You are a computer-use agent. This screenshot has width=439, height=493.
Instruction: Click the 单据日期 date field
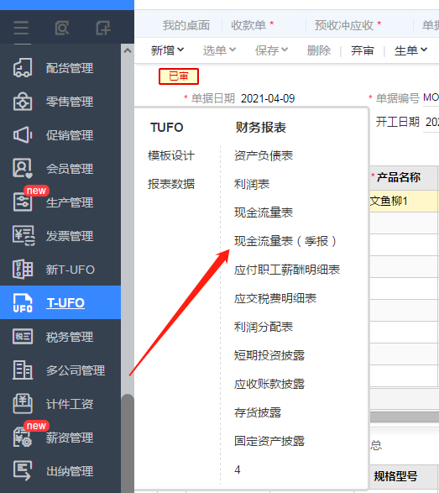point(268,98)
